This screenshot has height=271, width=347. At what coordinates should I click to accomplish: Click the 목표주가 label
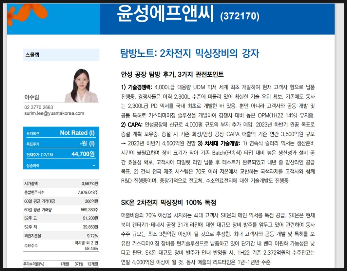point(33,144)
